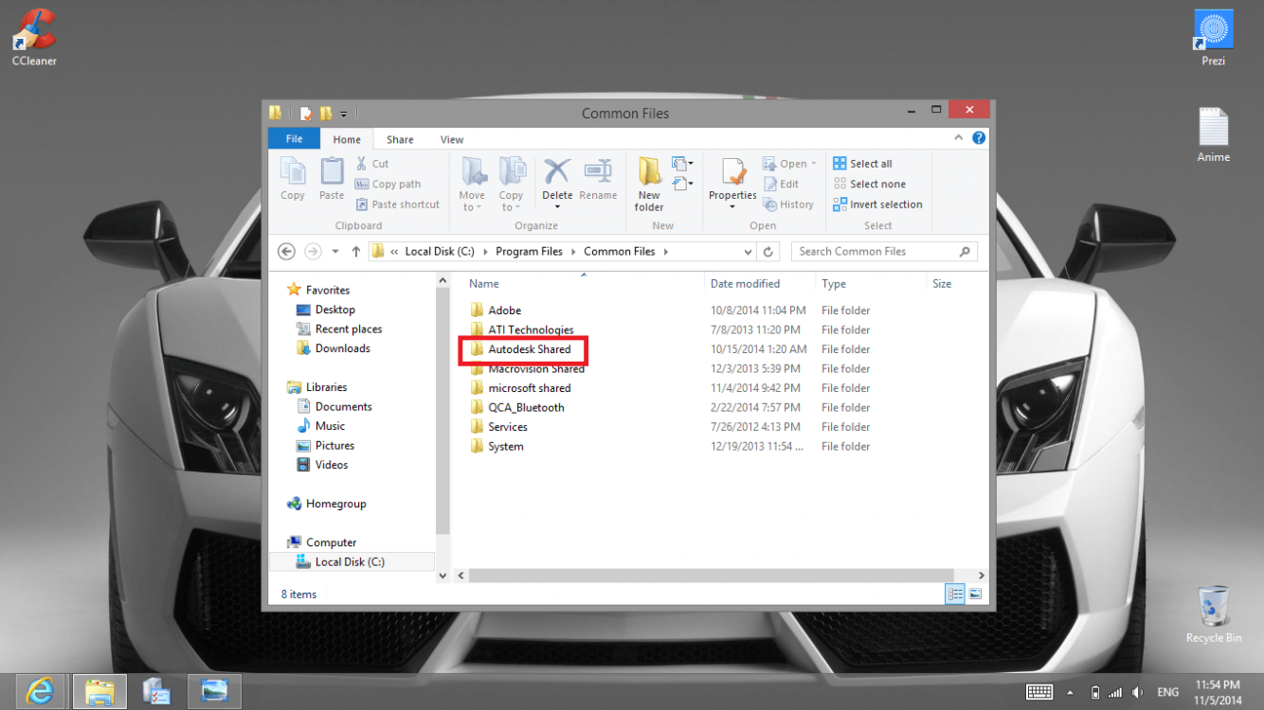Open Videos library in sidebar

322,465
